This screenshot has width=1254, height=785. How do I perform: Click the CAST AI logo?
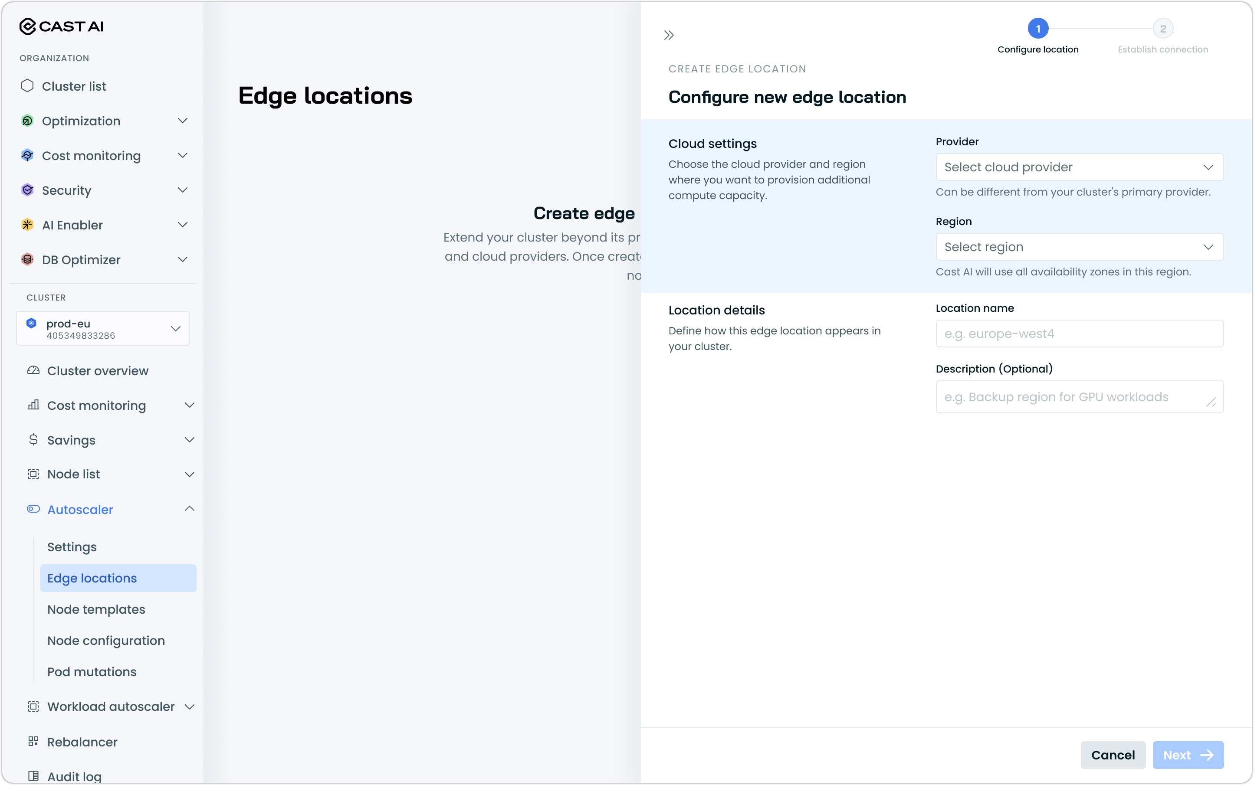tap(61, 26)
